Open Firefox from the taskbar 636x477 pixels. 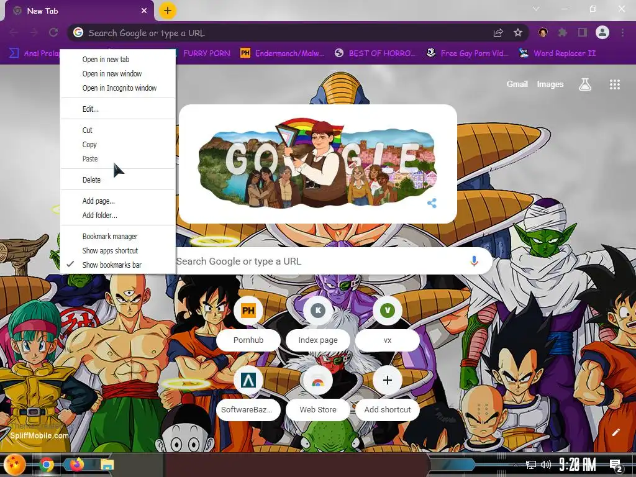pos(76,464)
